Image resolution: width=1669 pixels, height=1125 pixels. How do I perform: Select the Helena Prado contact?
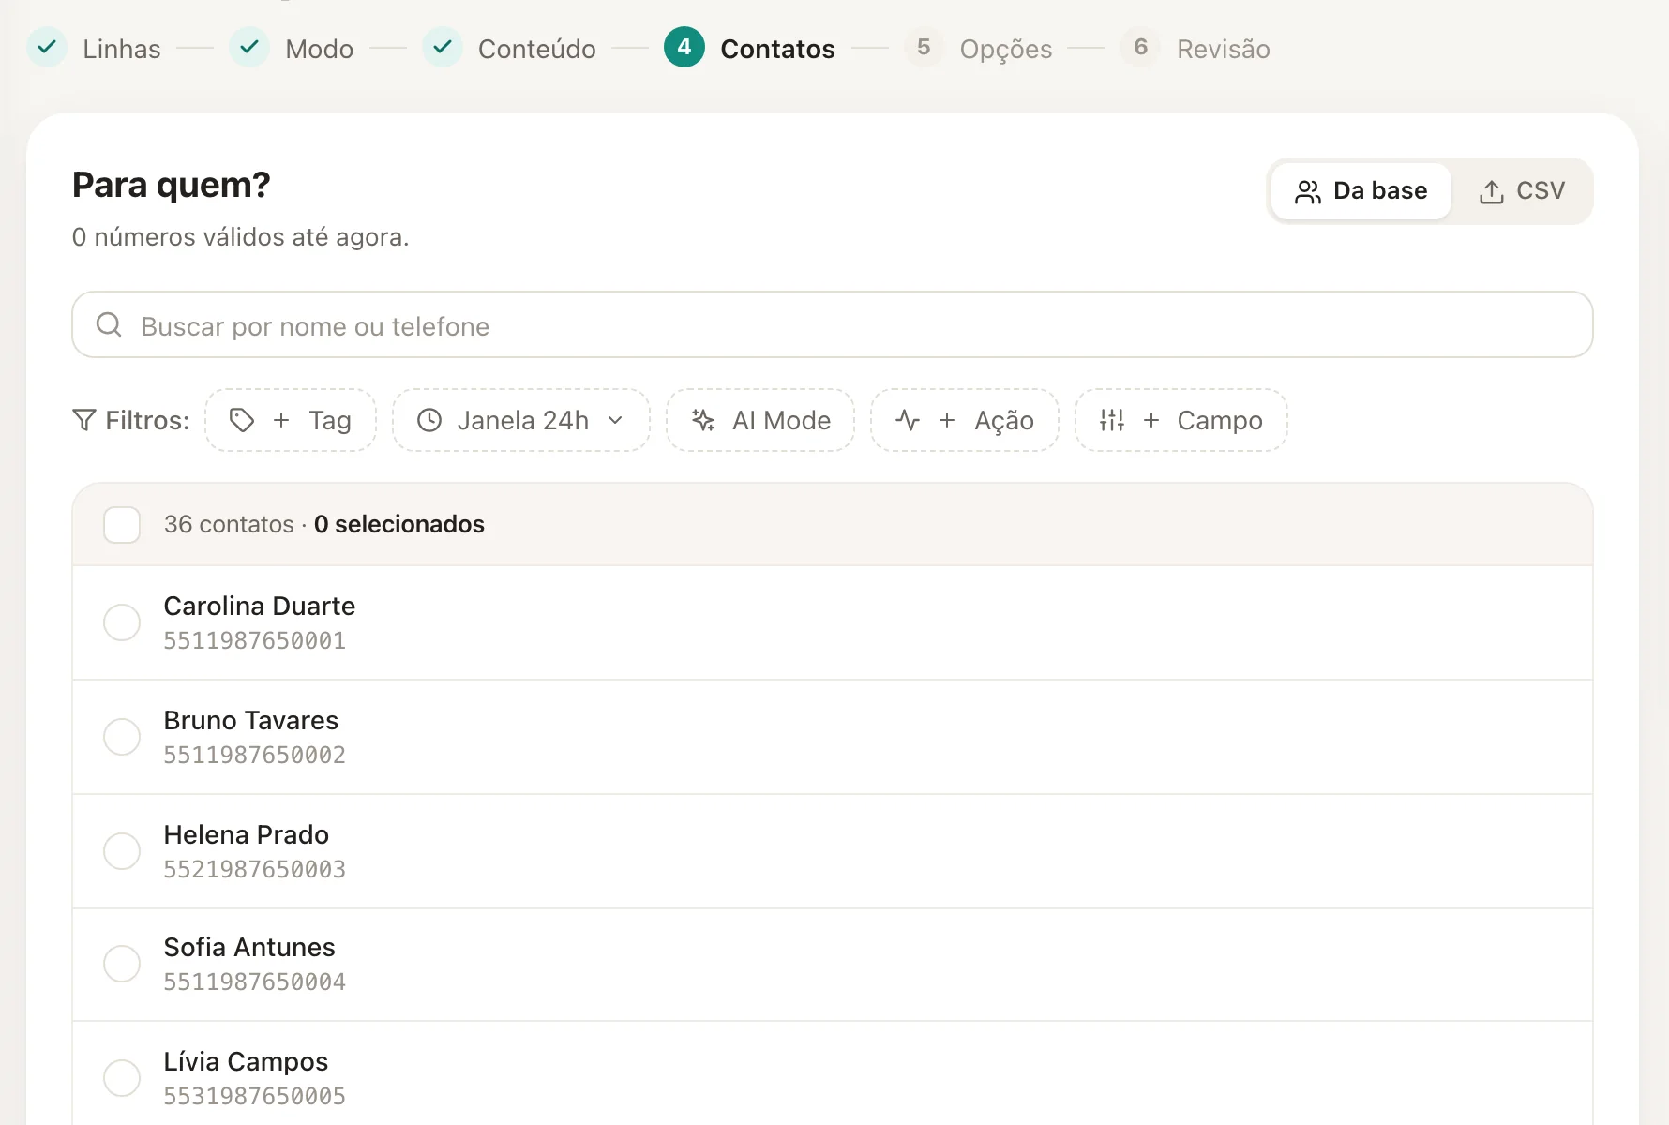[x=122, y=851]
